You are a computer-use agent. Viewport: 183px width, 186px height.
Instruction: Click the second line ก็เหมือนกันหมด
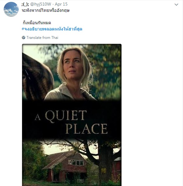tap(37, 23)
